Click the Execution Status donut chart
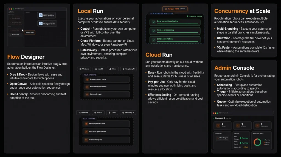The height and width of the screenshot is (157, 281). click(x=257, y=142)
